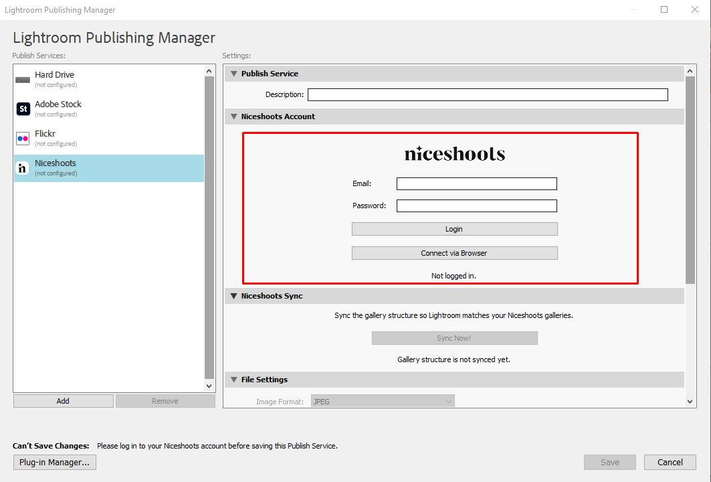This screenshot has height=482, width=711.
Task: Select the Adobe Stock publish service
Action: 109,109
